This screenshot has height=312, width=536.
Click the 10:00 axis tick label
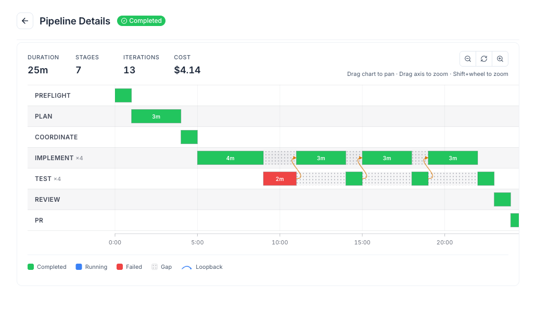[279, 242]
